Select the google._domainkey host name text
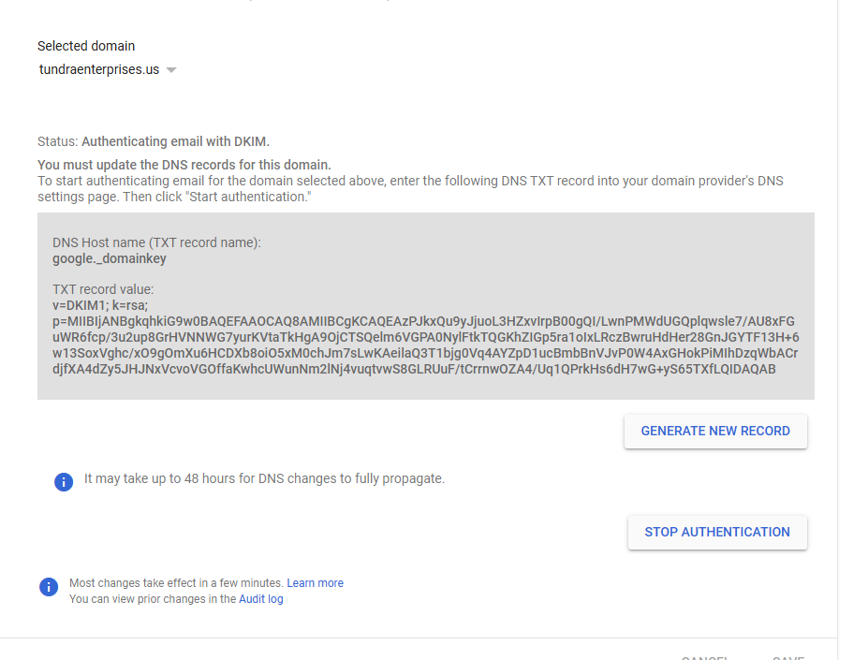 click(x=109, y=258)
